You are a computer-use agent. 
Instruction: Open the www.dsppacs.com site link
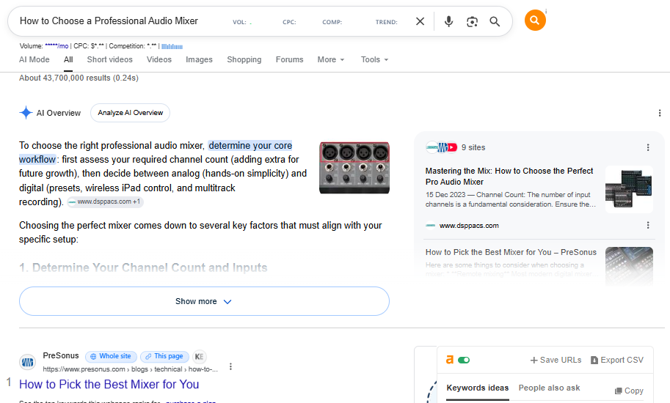(469, 226)
